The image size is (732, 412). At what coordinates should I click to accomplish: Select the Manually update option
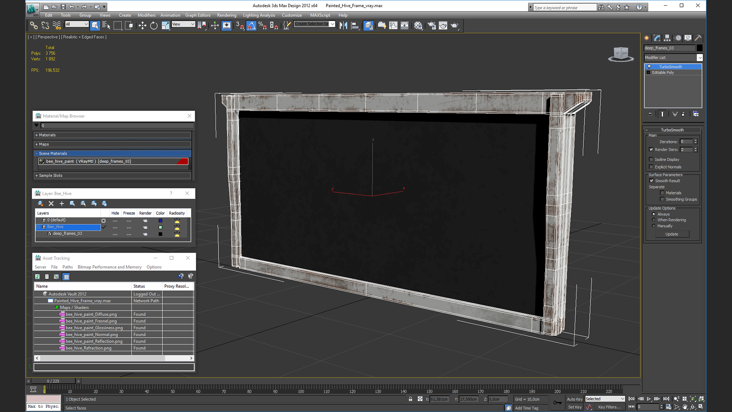coord(653,226)
